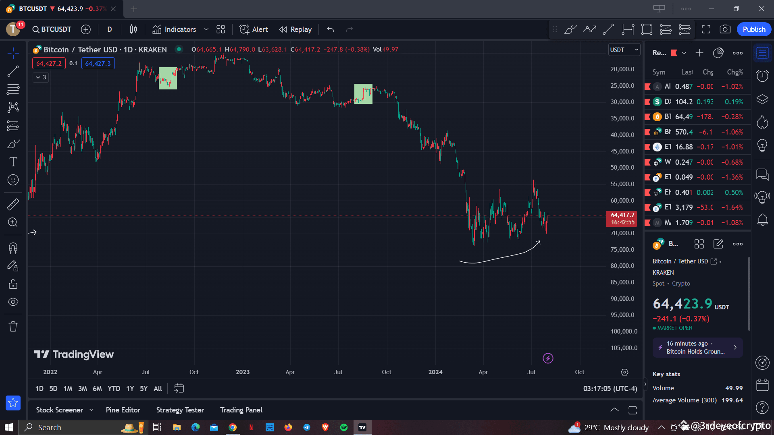Image resolution: width=774 pixels, height=435 pixels.
Task: Expand the Indicators dropdown arrow
Action: tap(206, 29)
